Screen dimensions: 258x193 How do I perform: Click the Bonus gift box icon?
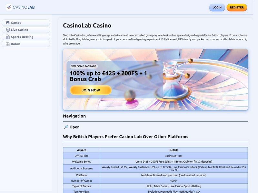[7, 44]
